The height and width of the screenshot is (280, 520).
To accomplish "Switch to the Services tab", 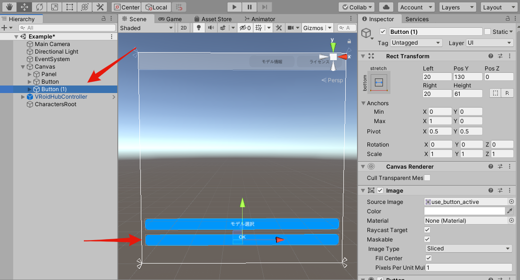I will (417, 19).
